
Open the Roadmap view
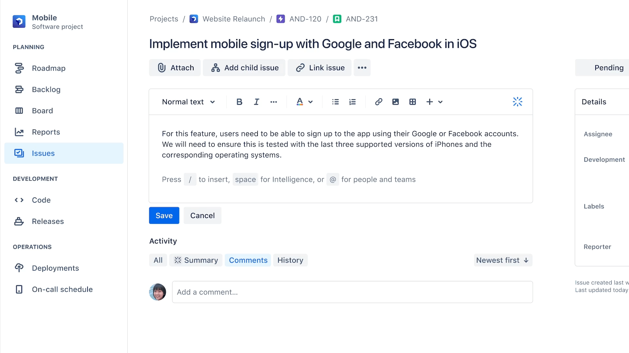coord(49,68)
